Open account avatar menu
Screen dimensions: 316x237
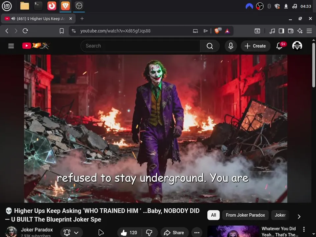297,46
